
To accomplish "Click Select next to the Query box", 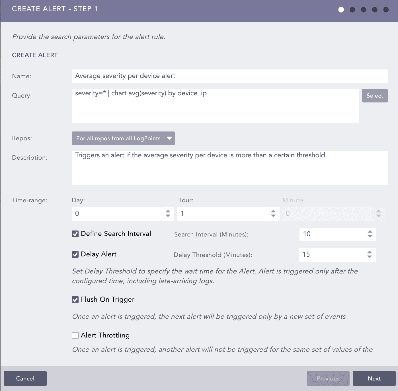I will click(x=375, y=96).
